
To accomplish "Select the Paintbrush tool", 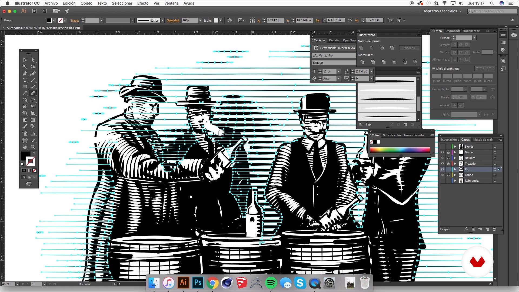I will click(33, 87).
